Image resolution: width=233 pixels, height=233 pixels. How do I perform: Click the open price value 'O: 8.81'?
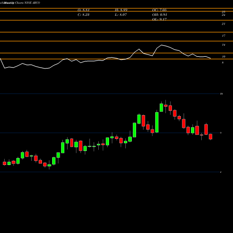click(83, 10)
